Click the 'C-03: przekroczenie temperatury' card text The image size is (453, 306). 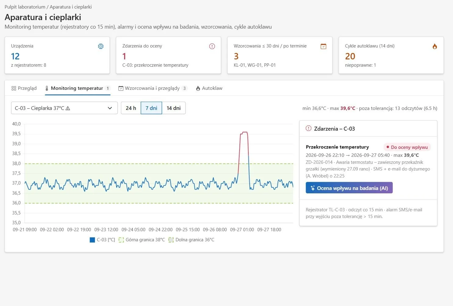(155, 65)
